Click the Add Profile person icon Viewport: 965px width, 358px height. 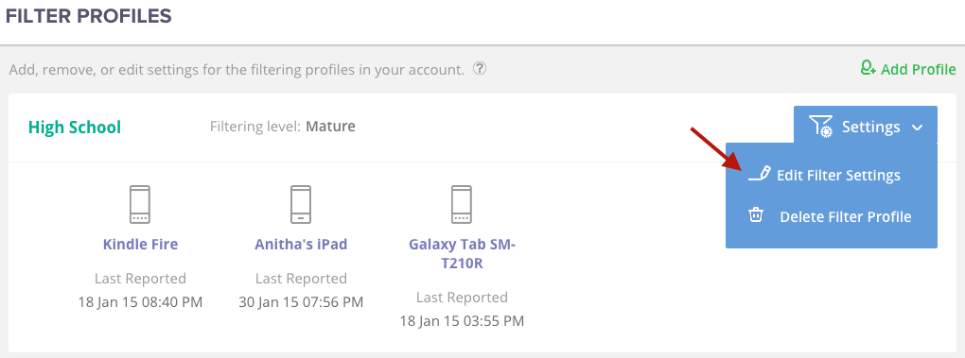tap(868, 68)
